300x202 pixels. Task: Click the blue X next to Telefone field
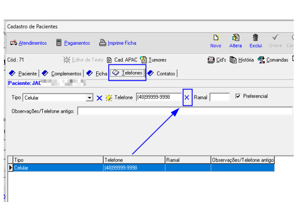[x=187, y=97]
